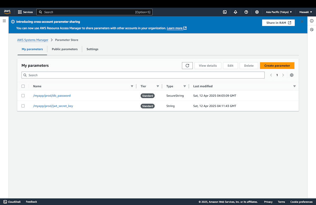Open Privacy link in footer

(268, 202)
